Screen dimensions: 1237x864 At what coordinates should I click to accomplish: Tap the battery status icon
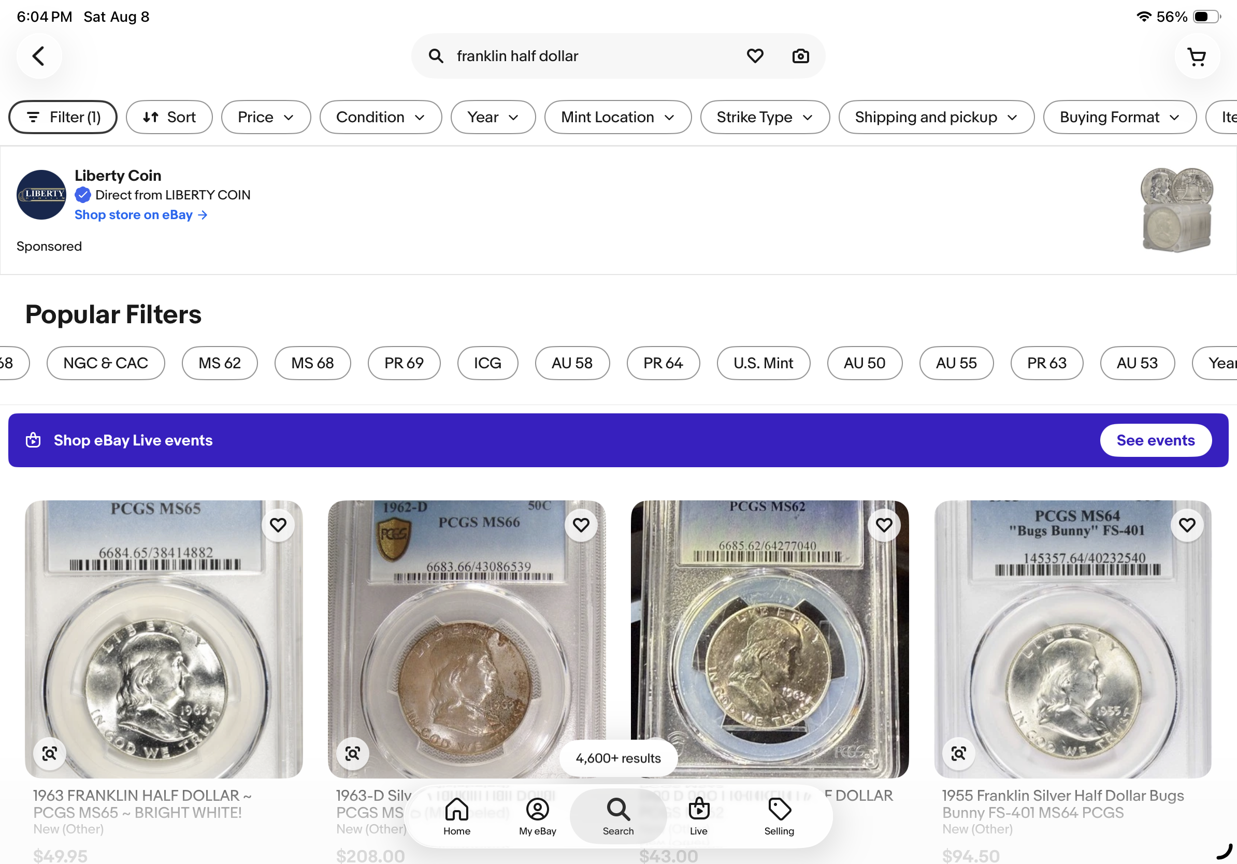1206,17
